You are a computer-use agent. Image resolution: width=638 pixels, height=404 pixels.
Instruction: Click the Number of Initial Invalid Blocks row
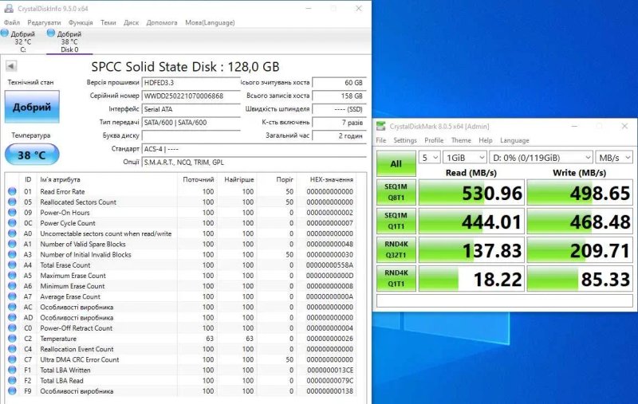(x=181, y=254)
